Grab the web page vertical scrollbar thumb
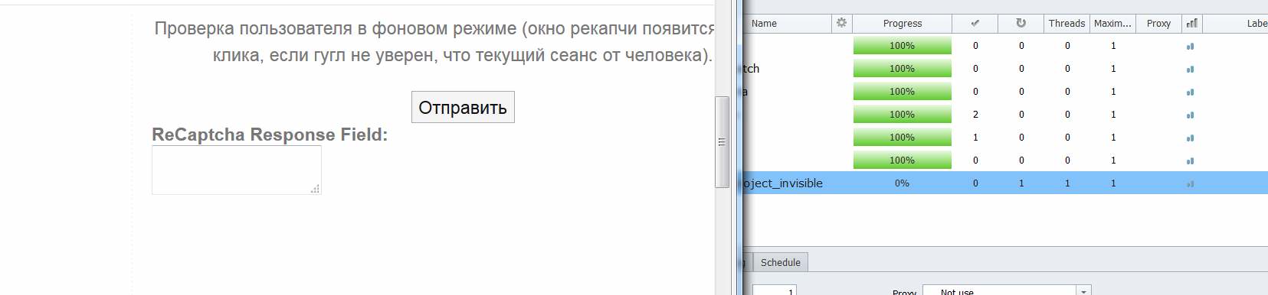This screenshot has width=1268, height=295. tap(722, 142)
